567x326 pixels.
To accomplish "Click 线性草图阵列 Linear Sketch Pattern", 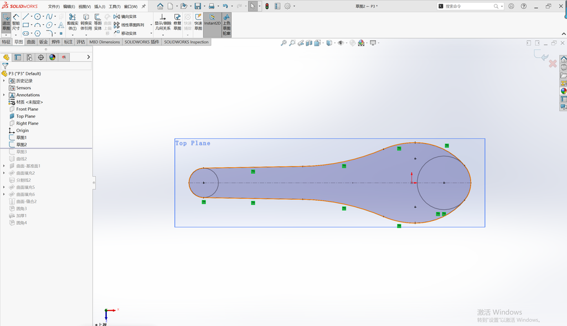I will click(129, 25).
